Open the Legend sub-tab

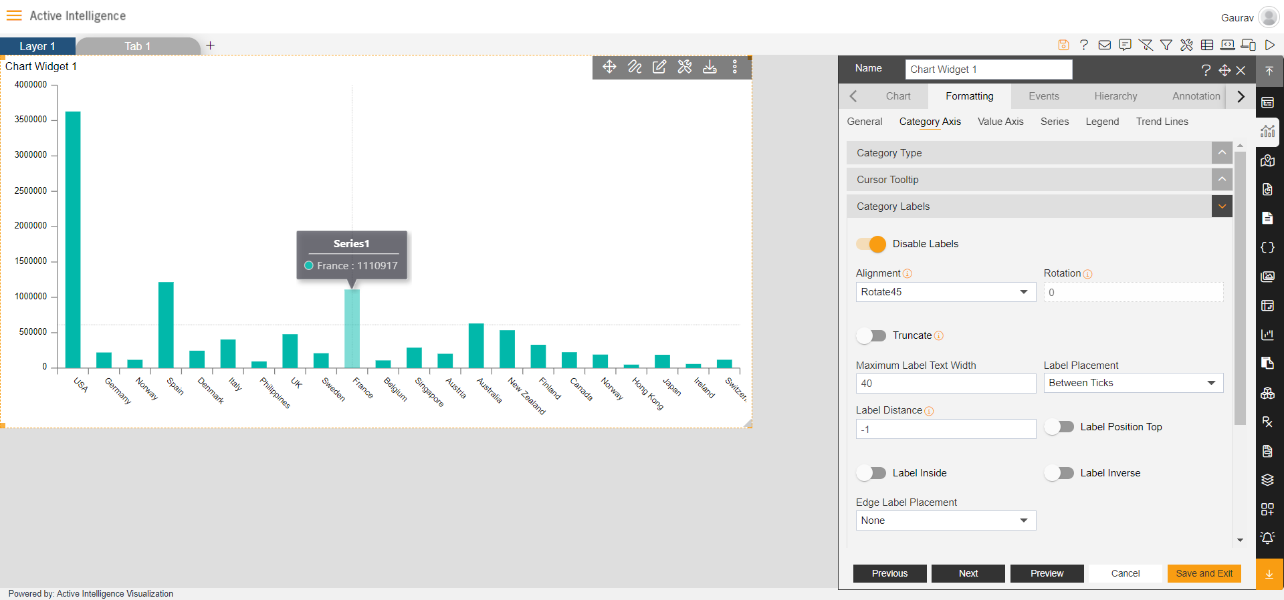(1102, 122)
